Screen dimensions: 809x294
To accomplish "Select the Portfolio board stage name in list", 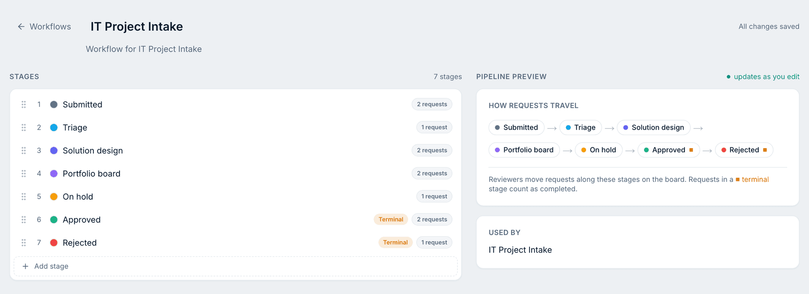I will pos(92,174).
